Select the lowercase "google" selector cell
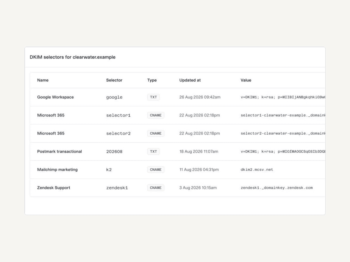Screen dimensions: 350x262 click(x=114, y=97)
